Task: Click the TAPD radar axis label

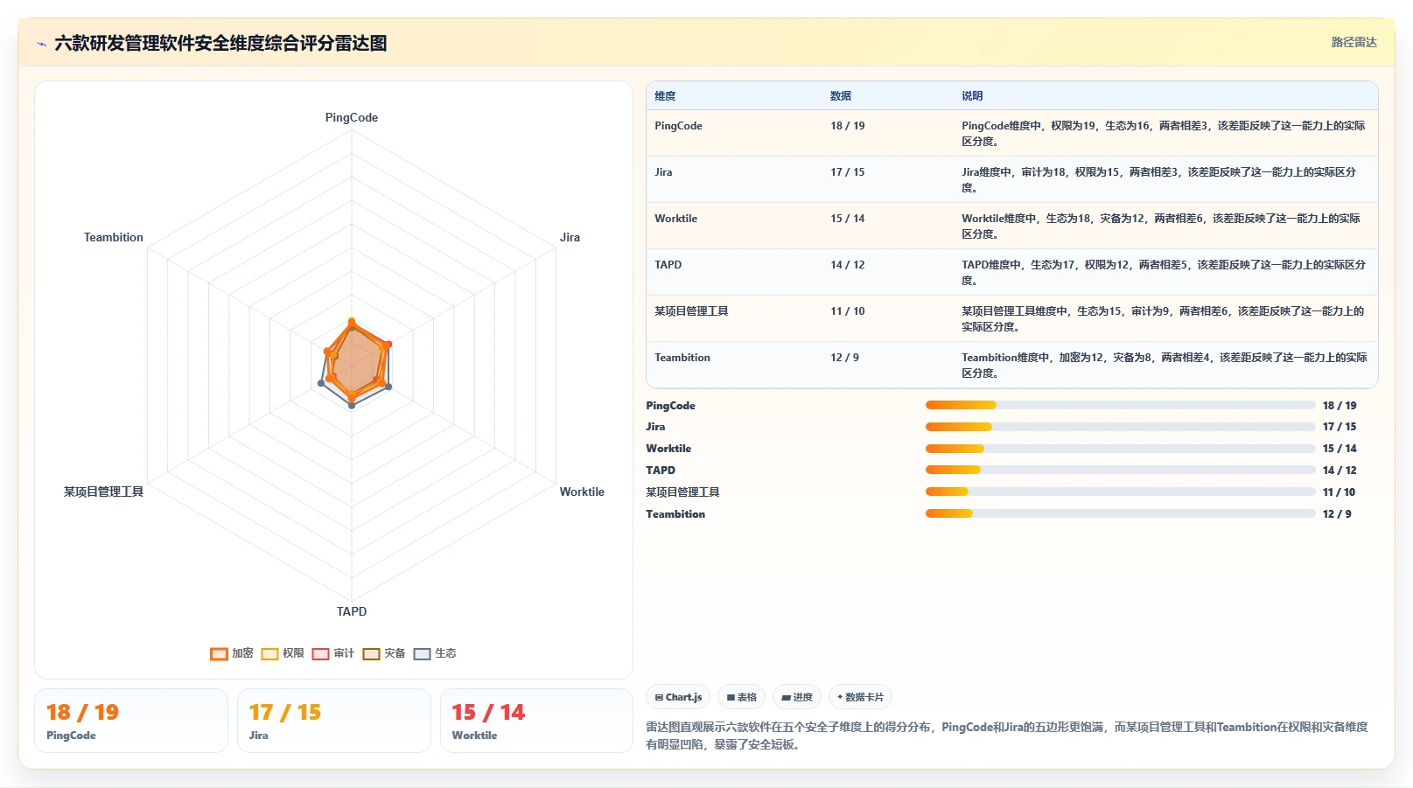Action: click(x=352, y=611)
